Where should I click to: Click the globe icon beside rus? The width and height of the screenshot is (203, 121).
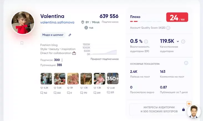pyautogui.click(x=86, y=28)
